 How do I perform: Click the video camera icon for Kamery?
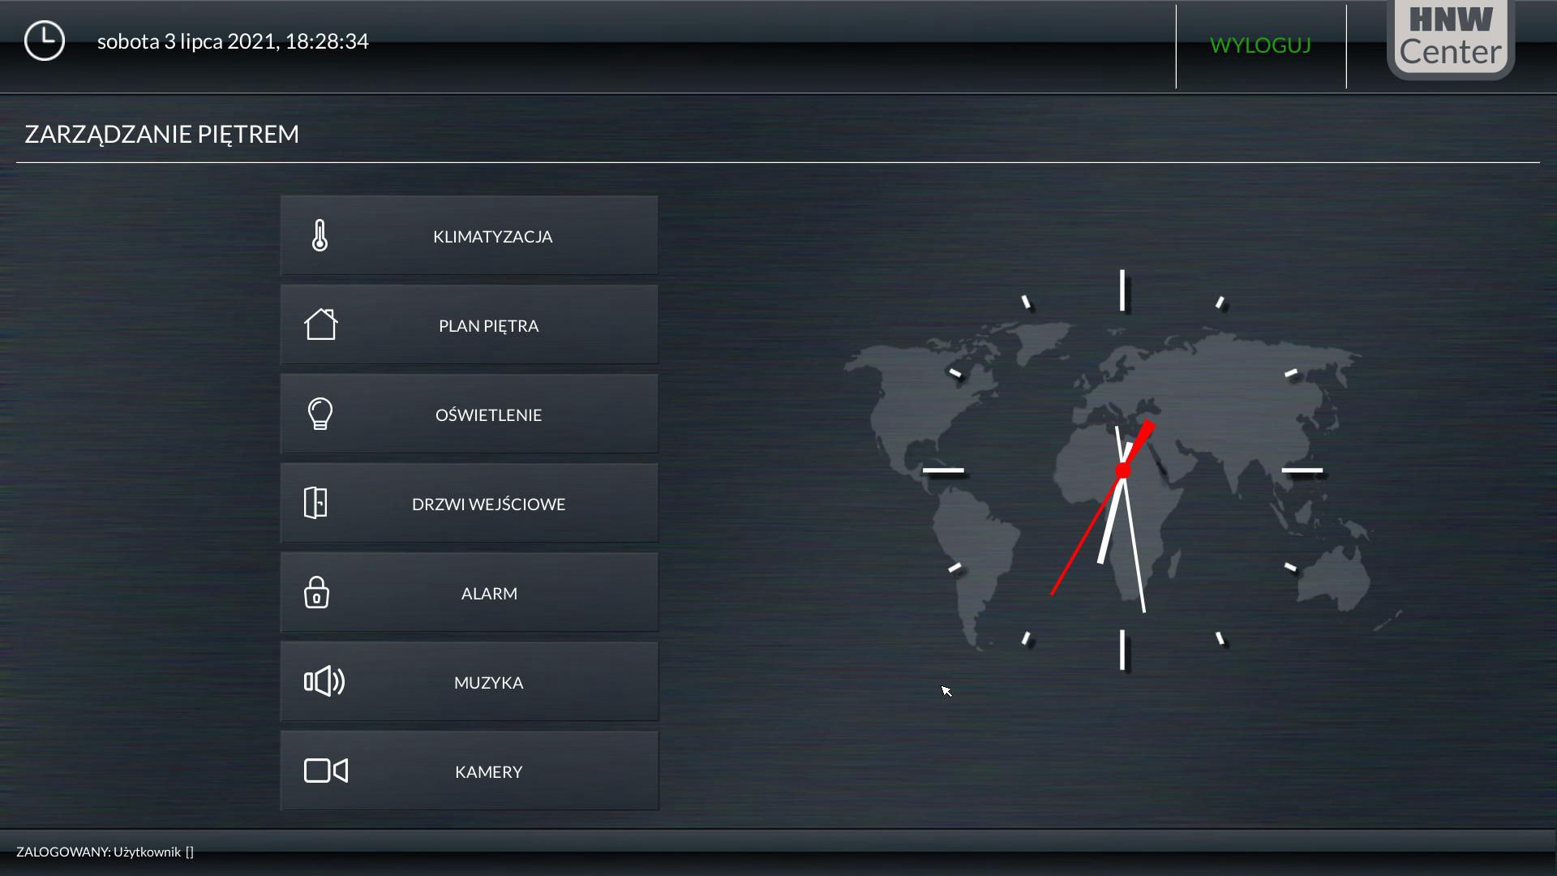(x=325, y=771)
